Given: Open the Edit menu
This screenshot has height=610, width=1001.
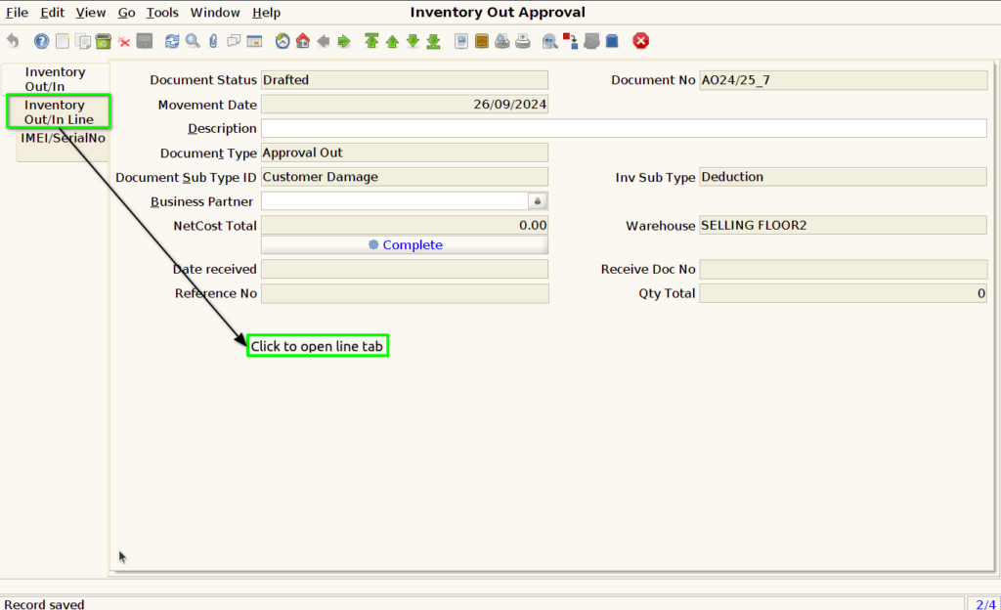Looking at the screenshot, I should coord(53,12).
